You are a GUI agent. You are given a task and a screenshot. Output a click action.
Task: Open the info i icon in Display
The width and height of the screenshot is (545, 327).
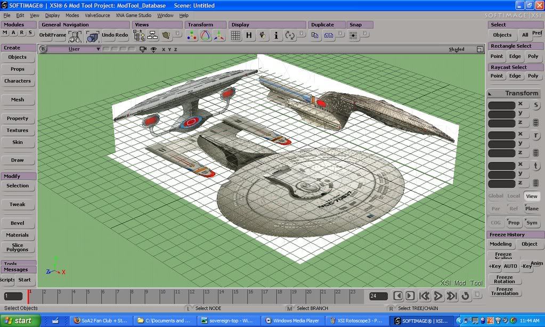pos(276,36)
